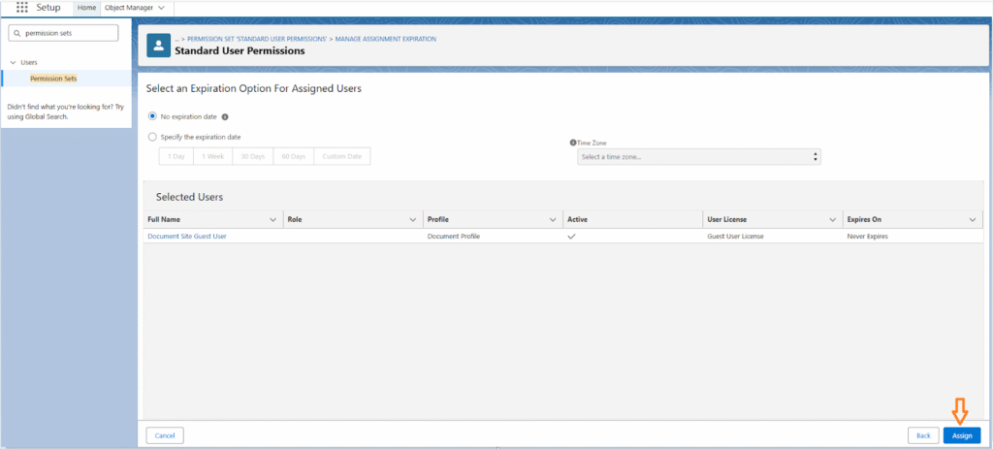The height and width of the screenshot is (449, 993).
Task: Open the Expires On column menu chevron
Action: click(974, 220)
